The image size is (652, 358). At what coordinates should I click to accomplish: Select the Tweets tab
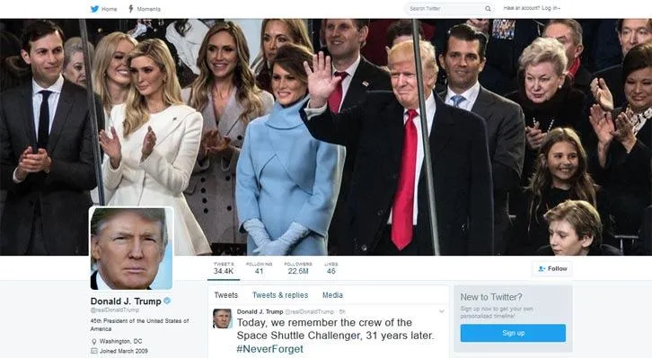(225, 295)
